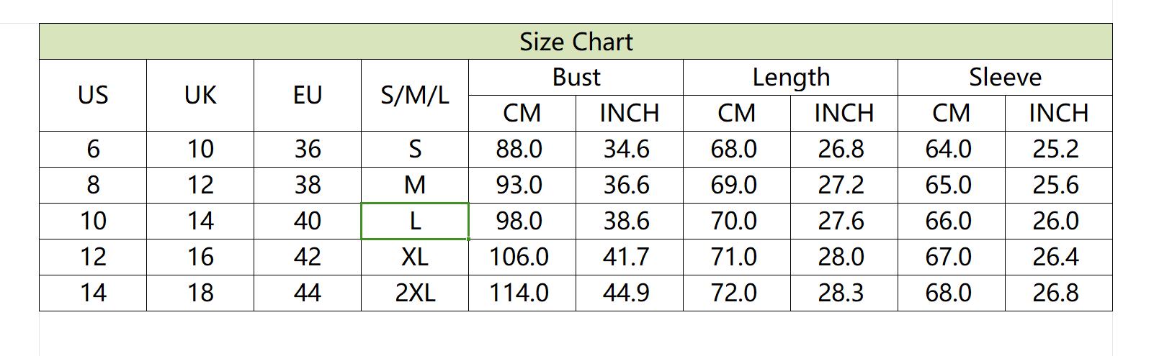The height and width of the screenshot is (356, 1154).
Task: Select the UK size 18 cell
Action: click(200, 293)
